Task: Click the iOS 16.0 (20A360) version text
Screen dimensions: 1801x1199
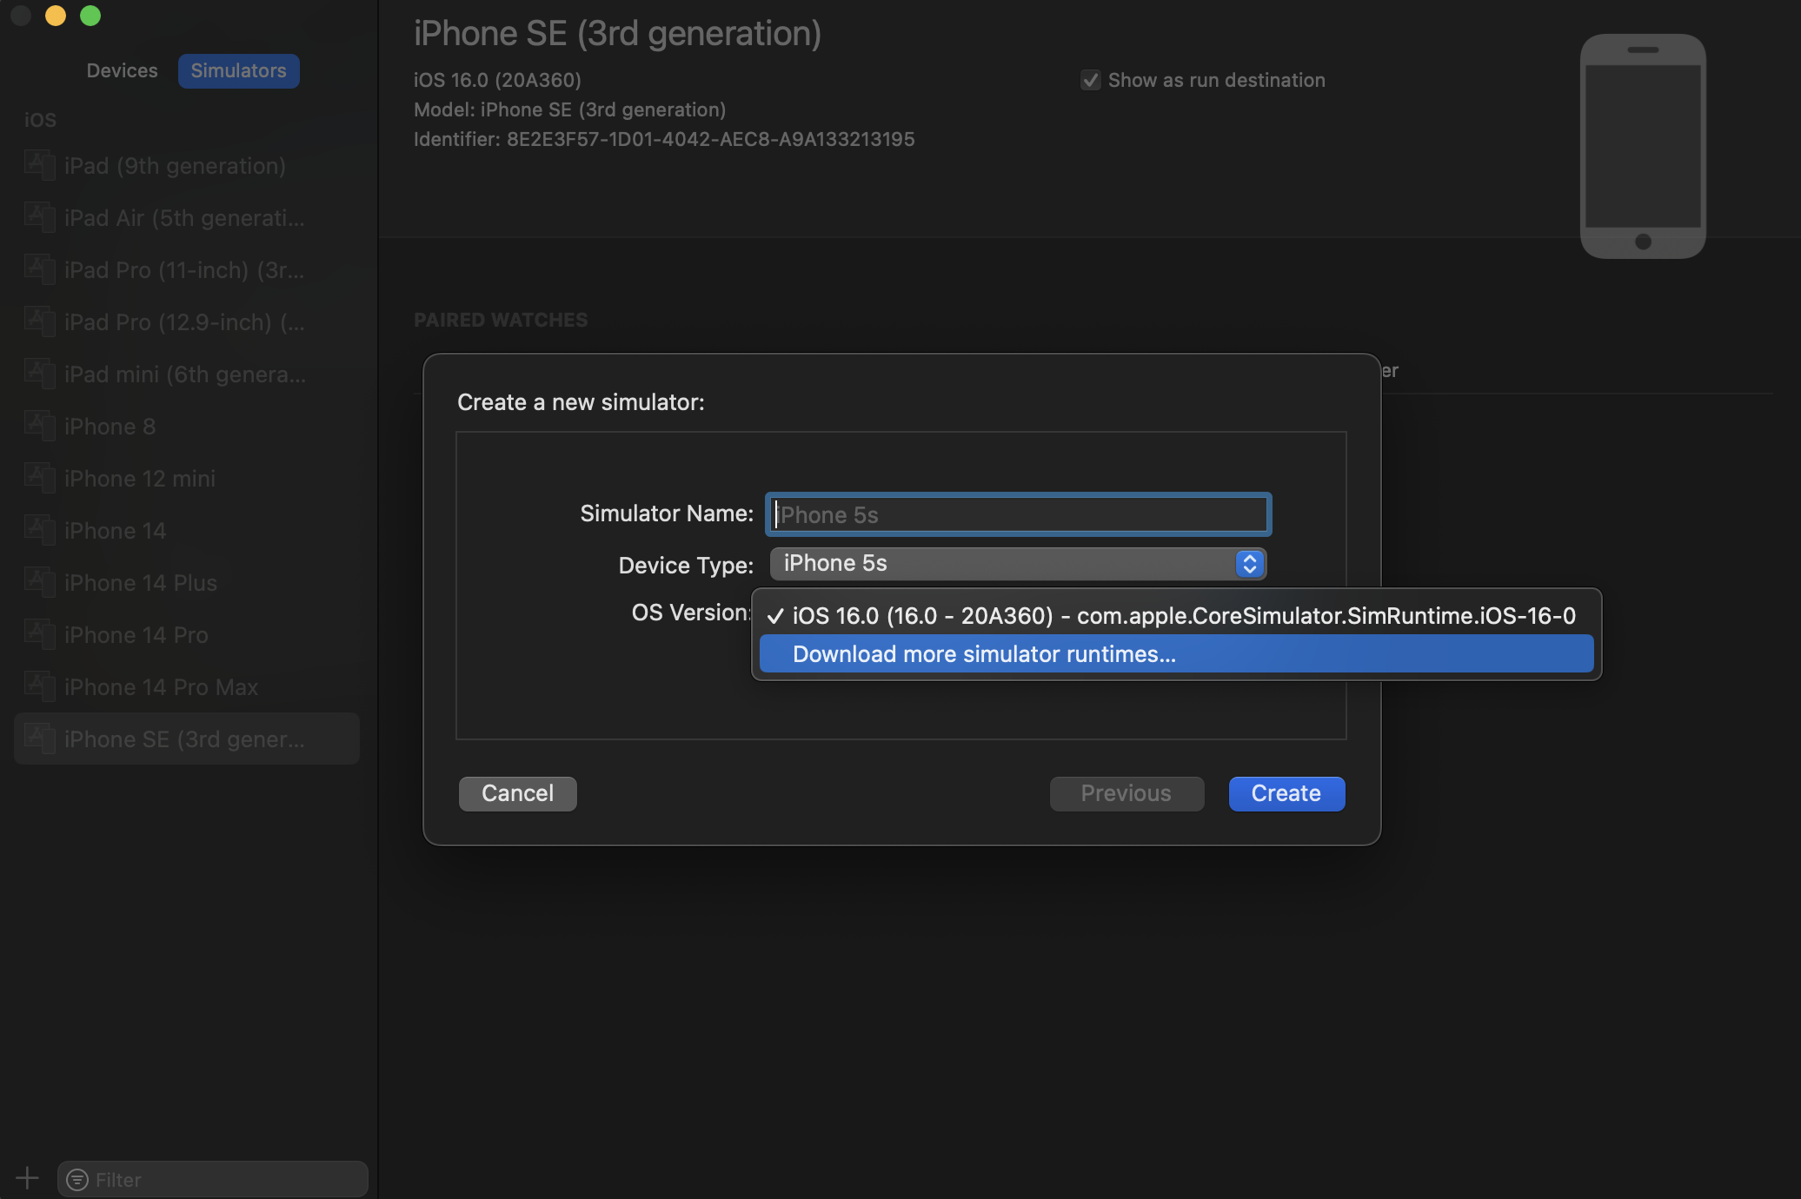Action: pos(497,80)
